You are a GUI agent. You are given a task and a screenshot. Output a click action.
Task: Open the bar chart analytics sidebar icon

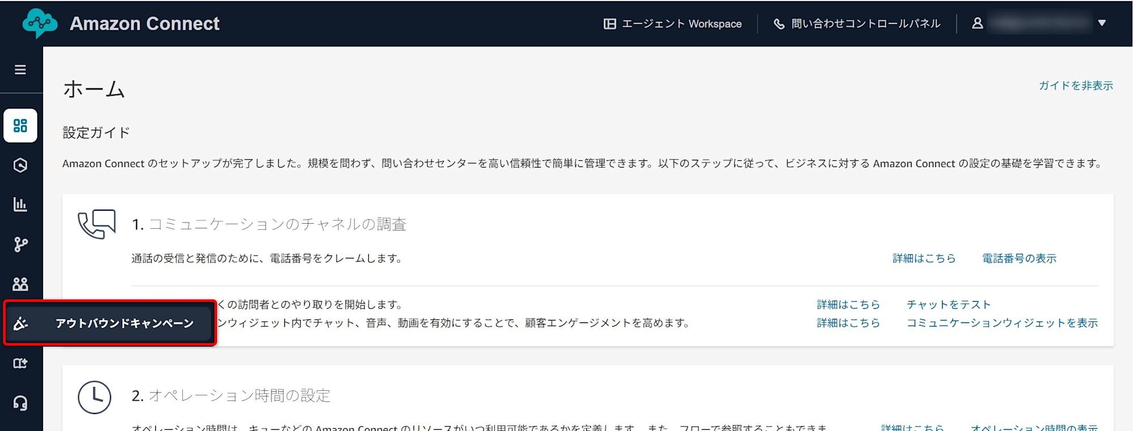click(x=20, y=204)
